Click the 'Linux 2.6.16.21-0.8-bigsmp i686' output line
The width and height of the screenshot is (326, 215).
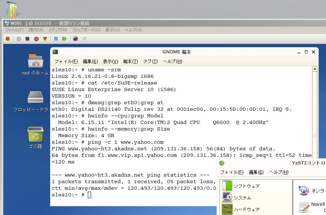(103, 76)
